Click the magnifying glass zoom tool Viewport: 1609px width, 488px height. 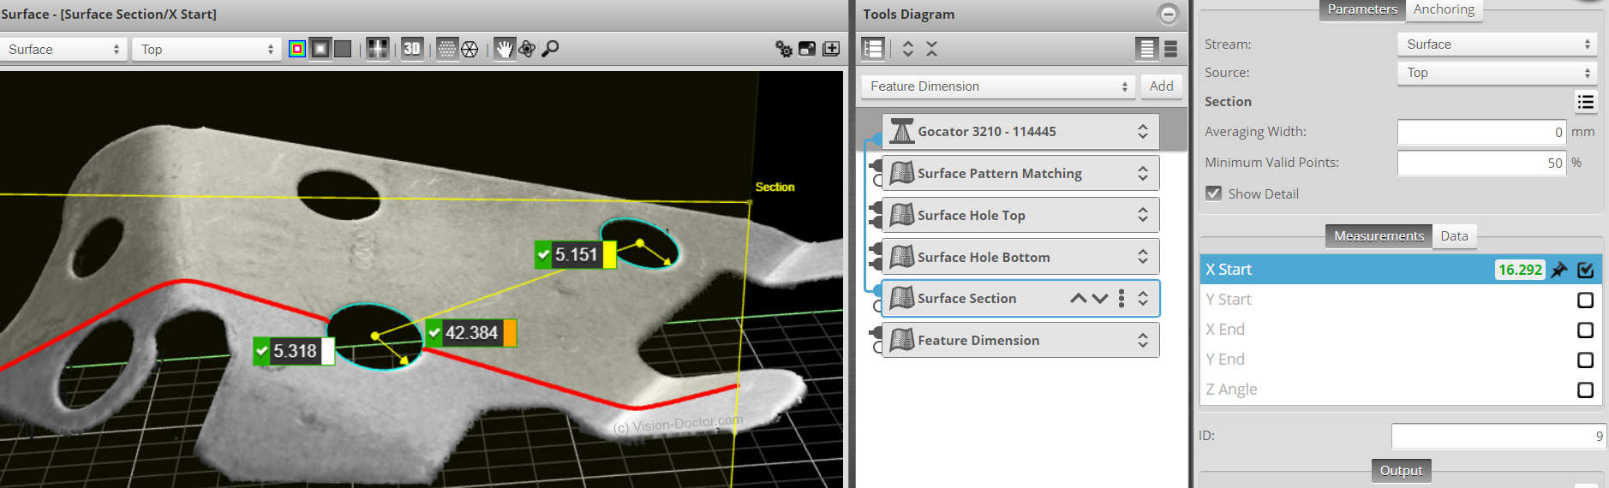550,49
